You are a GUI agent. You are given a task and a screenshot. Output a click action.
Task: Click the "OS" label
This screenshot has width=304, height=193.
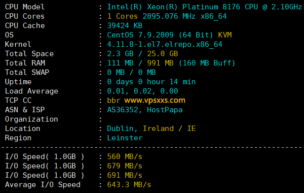tap(9, 35)
